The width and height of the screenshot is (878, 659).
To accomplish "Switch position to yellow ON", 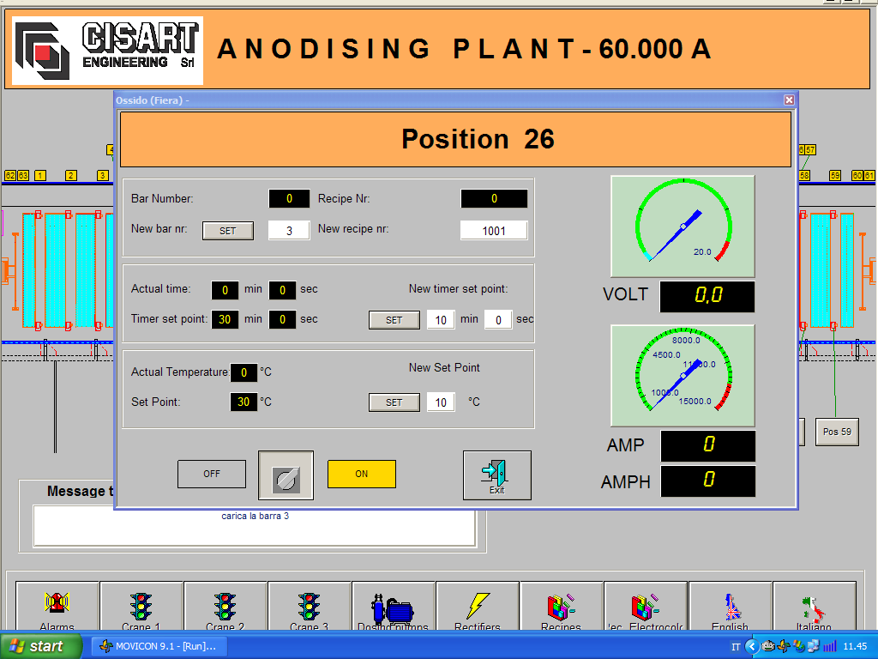I will [362, 474].
